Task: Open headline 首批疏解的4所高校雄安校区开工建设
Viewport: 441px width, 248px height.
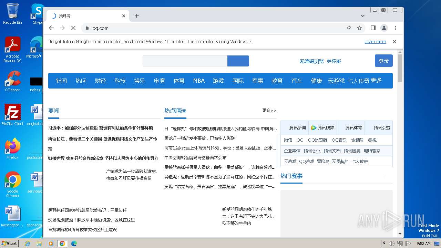Action: click(83, 229)
